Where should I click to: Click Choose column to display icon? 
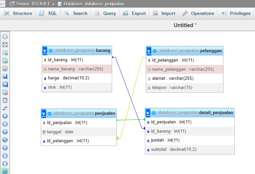coord(5,116)
